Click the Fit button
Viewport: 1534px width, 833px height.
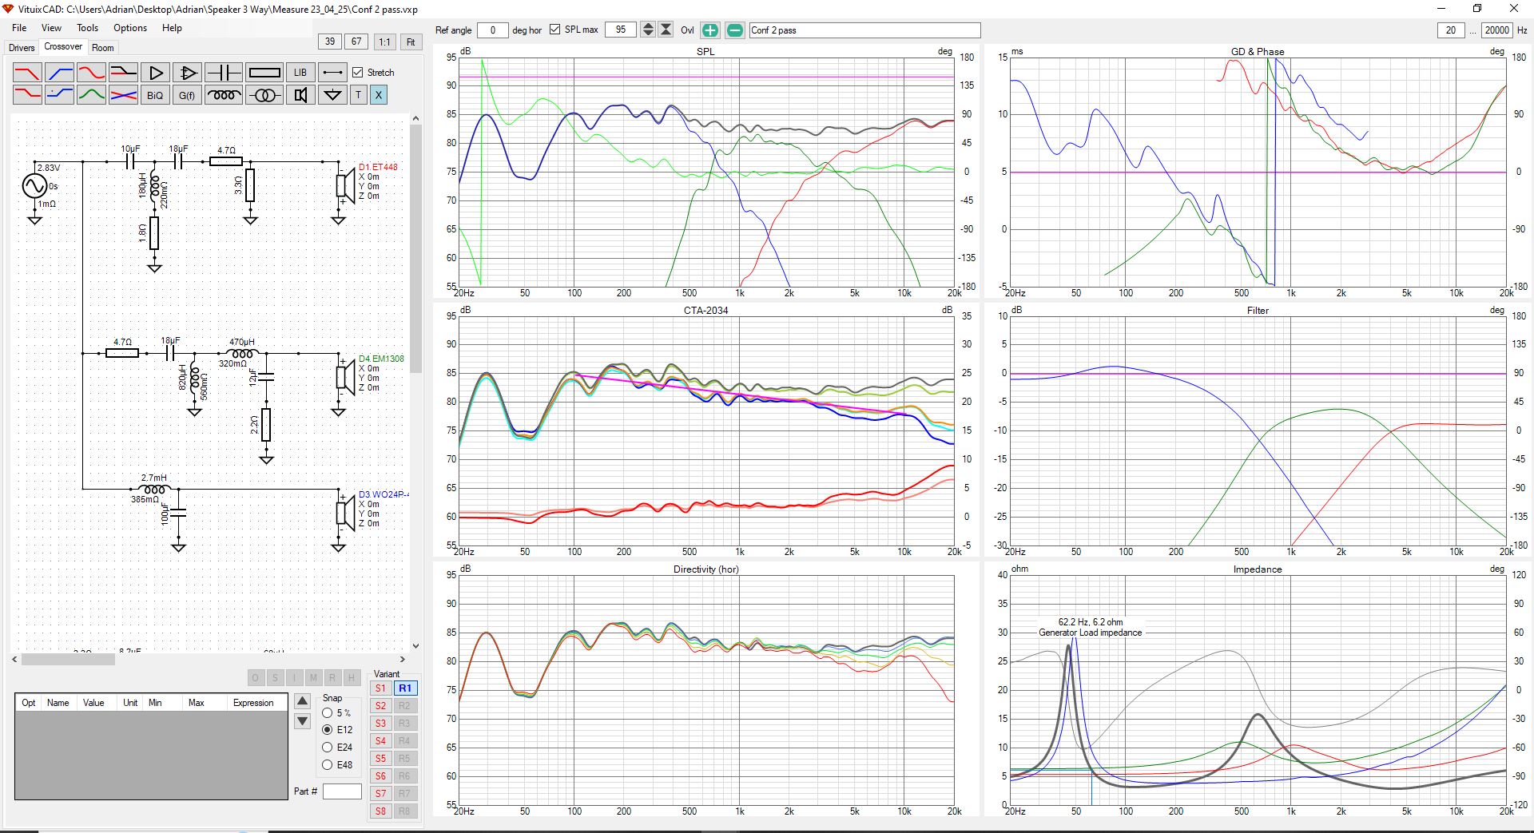(411, 42)
